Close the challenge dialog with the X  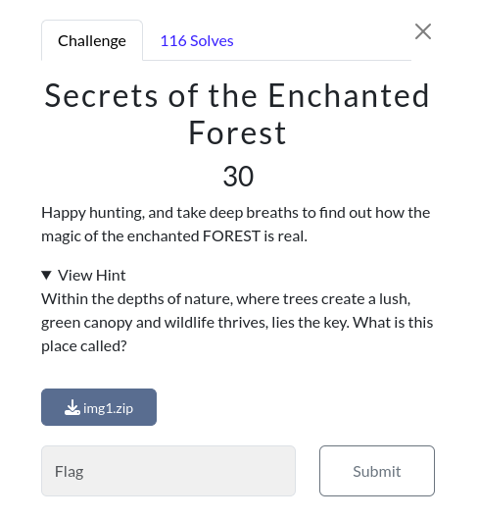(x=423, y=31)
